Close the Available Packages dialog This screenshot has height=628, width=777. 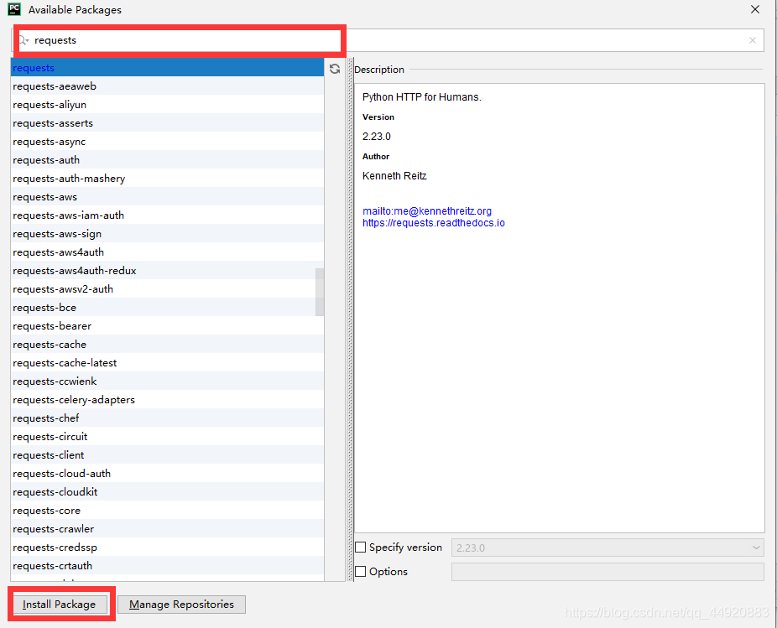(755, 9)
